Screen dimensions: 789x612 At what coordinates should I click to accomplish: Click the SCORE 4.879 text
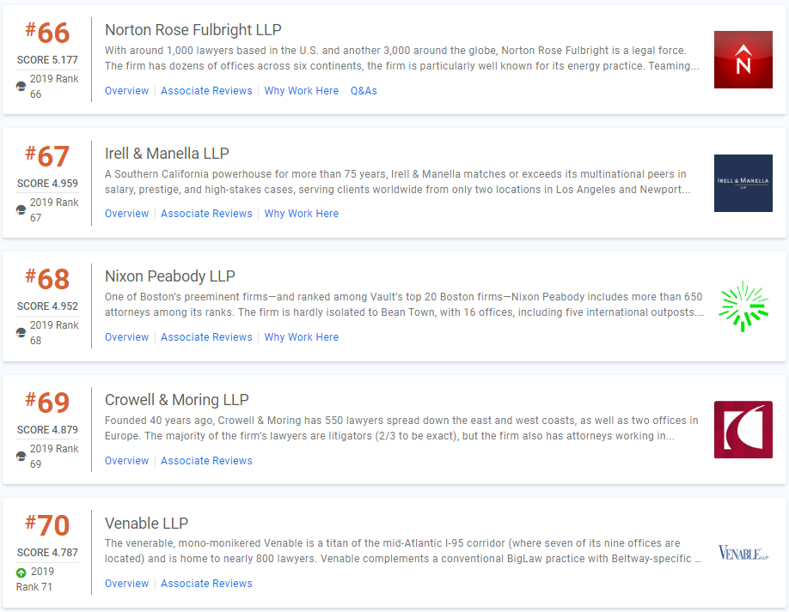pyautogui.click(x=47, y=430)
